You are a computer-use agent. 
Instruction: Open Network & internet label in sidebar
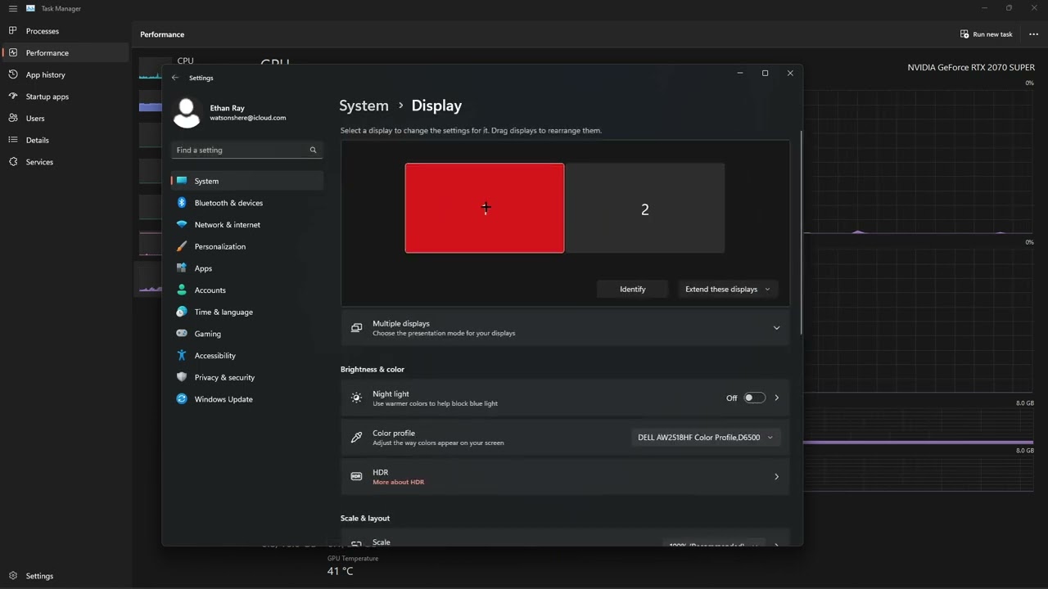228,225
